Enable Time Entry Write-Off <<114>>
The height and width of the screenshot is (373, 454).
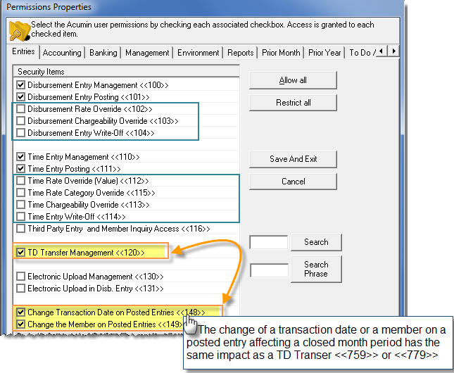(x=20, y=216)
